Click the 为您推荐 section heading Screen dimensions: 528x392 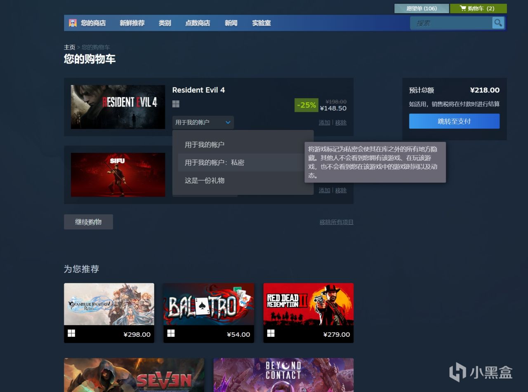pyautogui.click(x=82, y=269)
